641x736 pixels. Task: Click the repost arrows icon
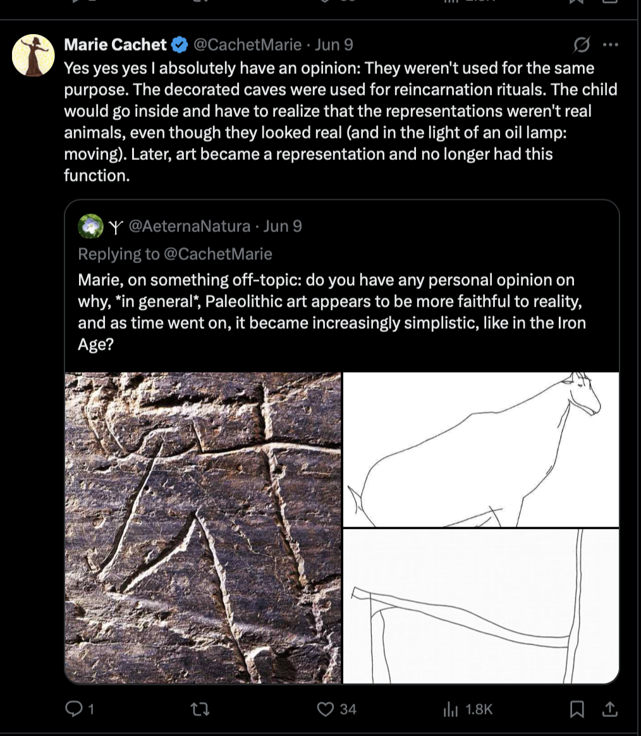pos(200,709)
